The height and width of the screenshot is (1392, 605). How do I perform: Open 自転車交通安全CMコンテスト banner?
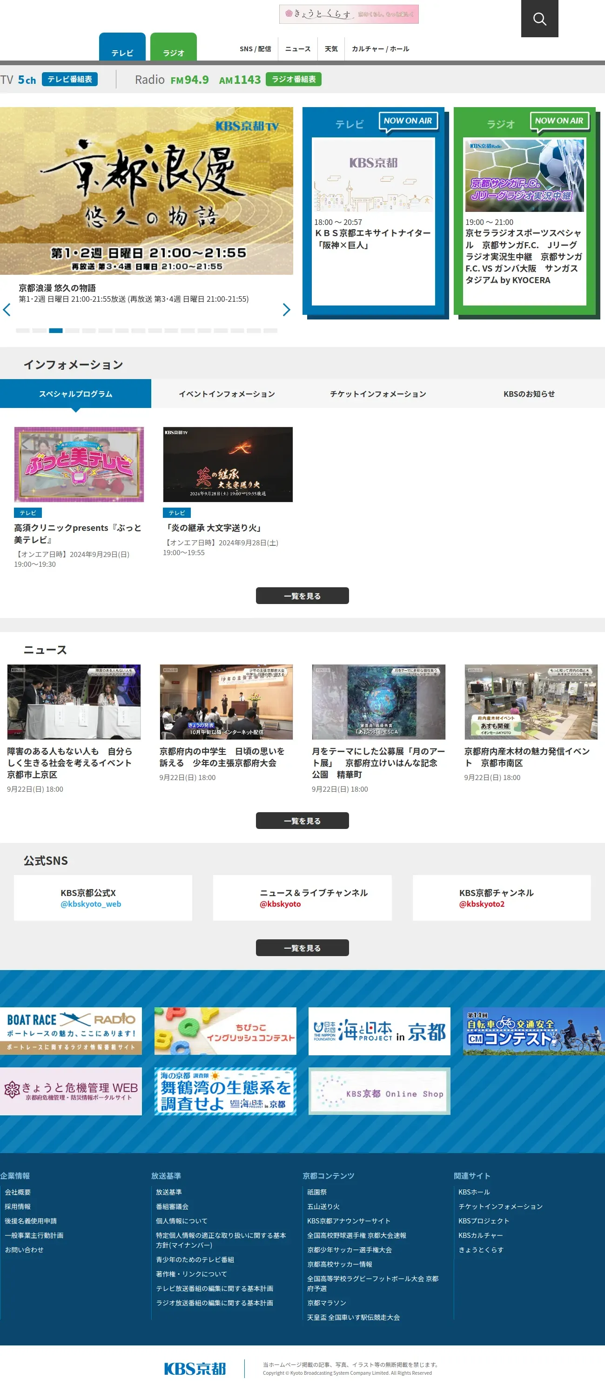534,1031
